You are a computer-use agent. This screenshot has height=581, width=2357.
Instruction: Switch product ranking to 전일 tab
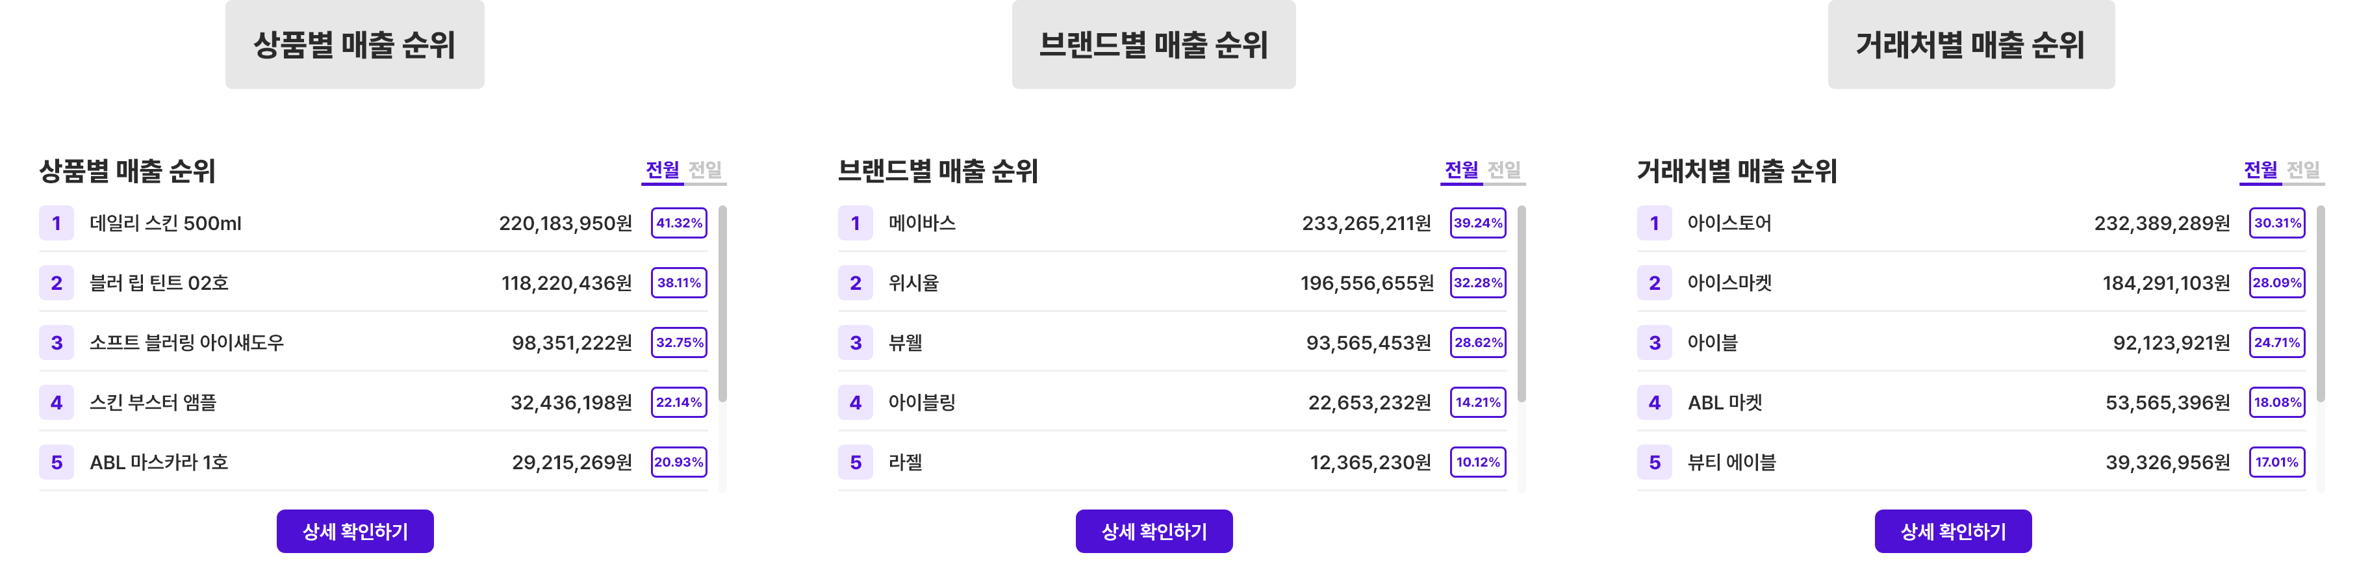[706, 170]
